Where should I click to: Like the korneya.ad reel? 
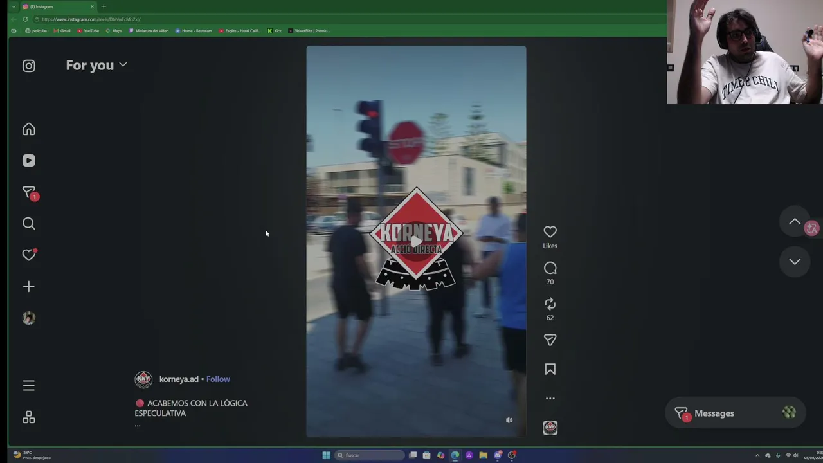point(550,232)
